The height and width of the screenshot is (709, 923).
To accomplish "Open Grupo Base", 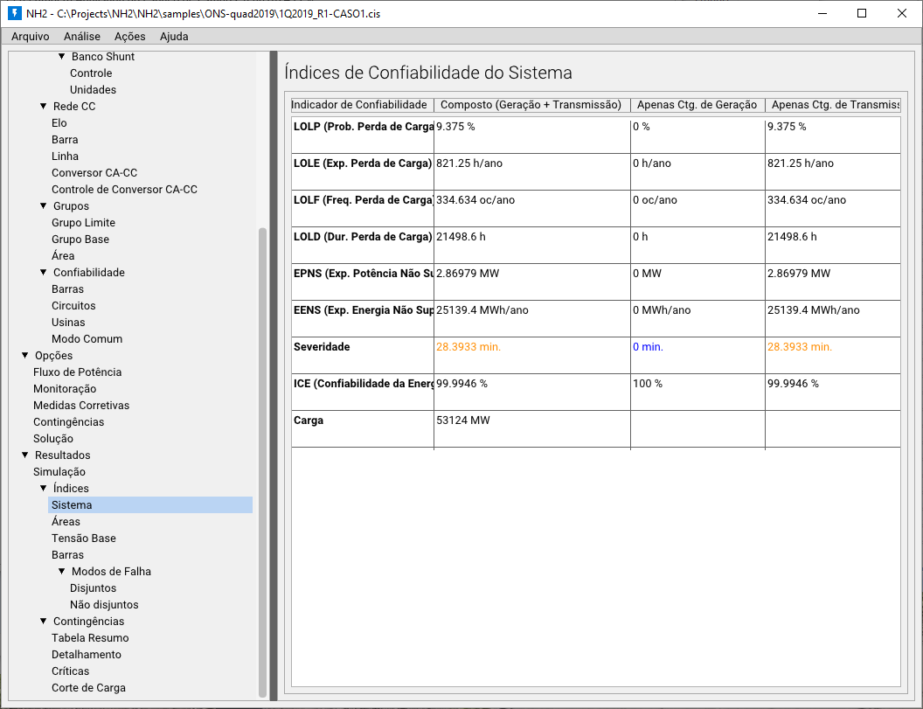I will pos(80,239).
